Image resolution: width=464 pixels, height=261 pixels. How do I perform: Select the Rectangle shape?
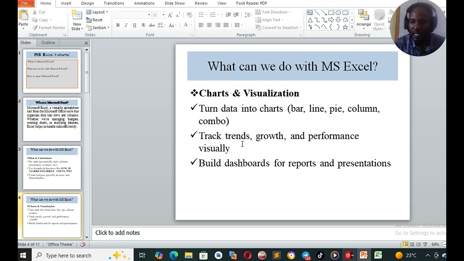[331, 13]
